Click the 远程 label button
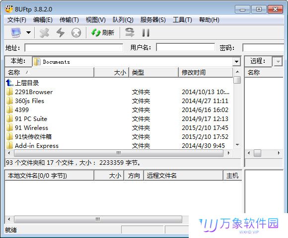 pyautogui.click(x=258, y=61)
